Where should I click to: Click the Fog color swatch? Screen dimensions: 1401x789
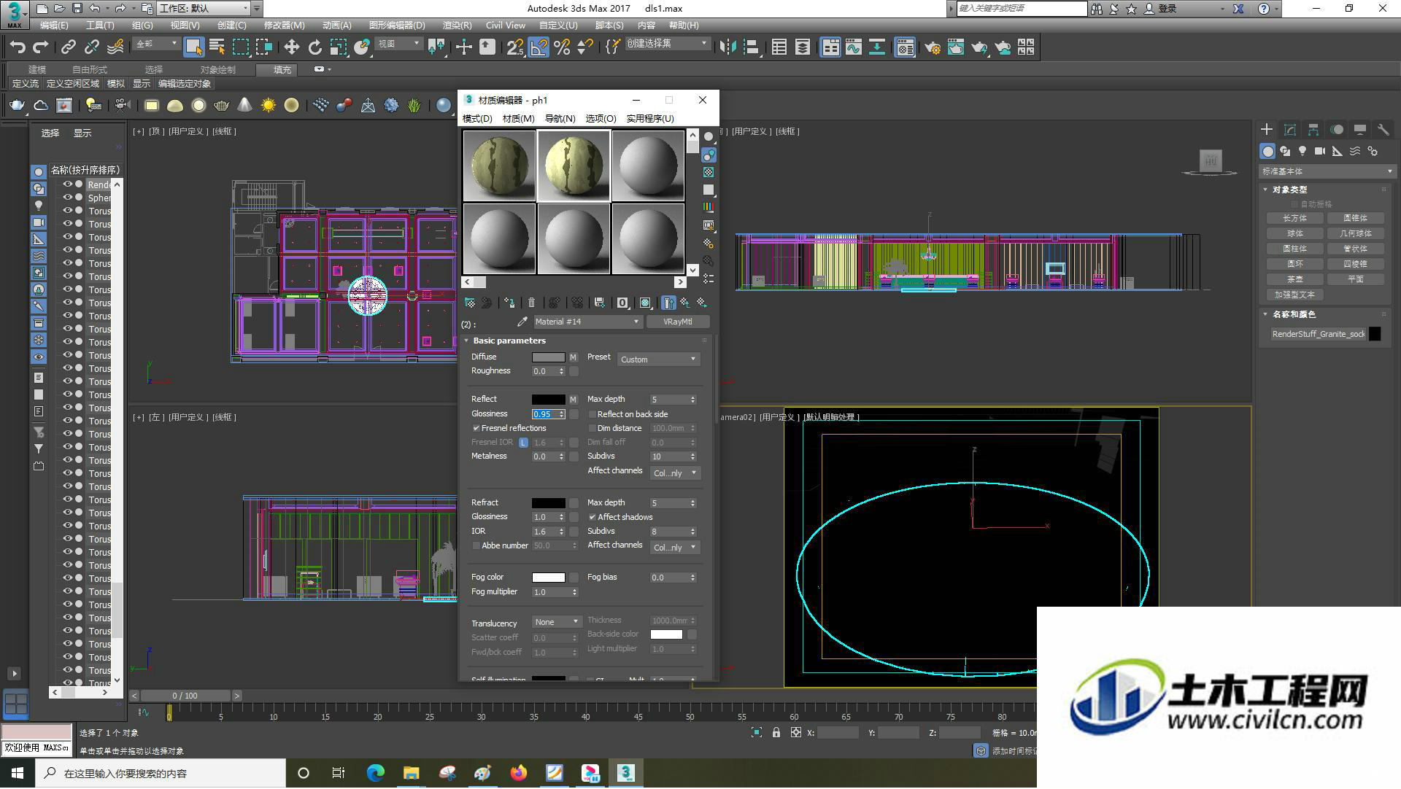(548, 578)
